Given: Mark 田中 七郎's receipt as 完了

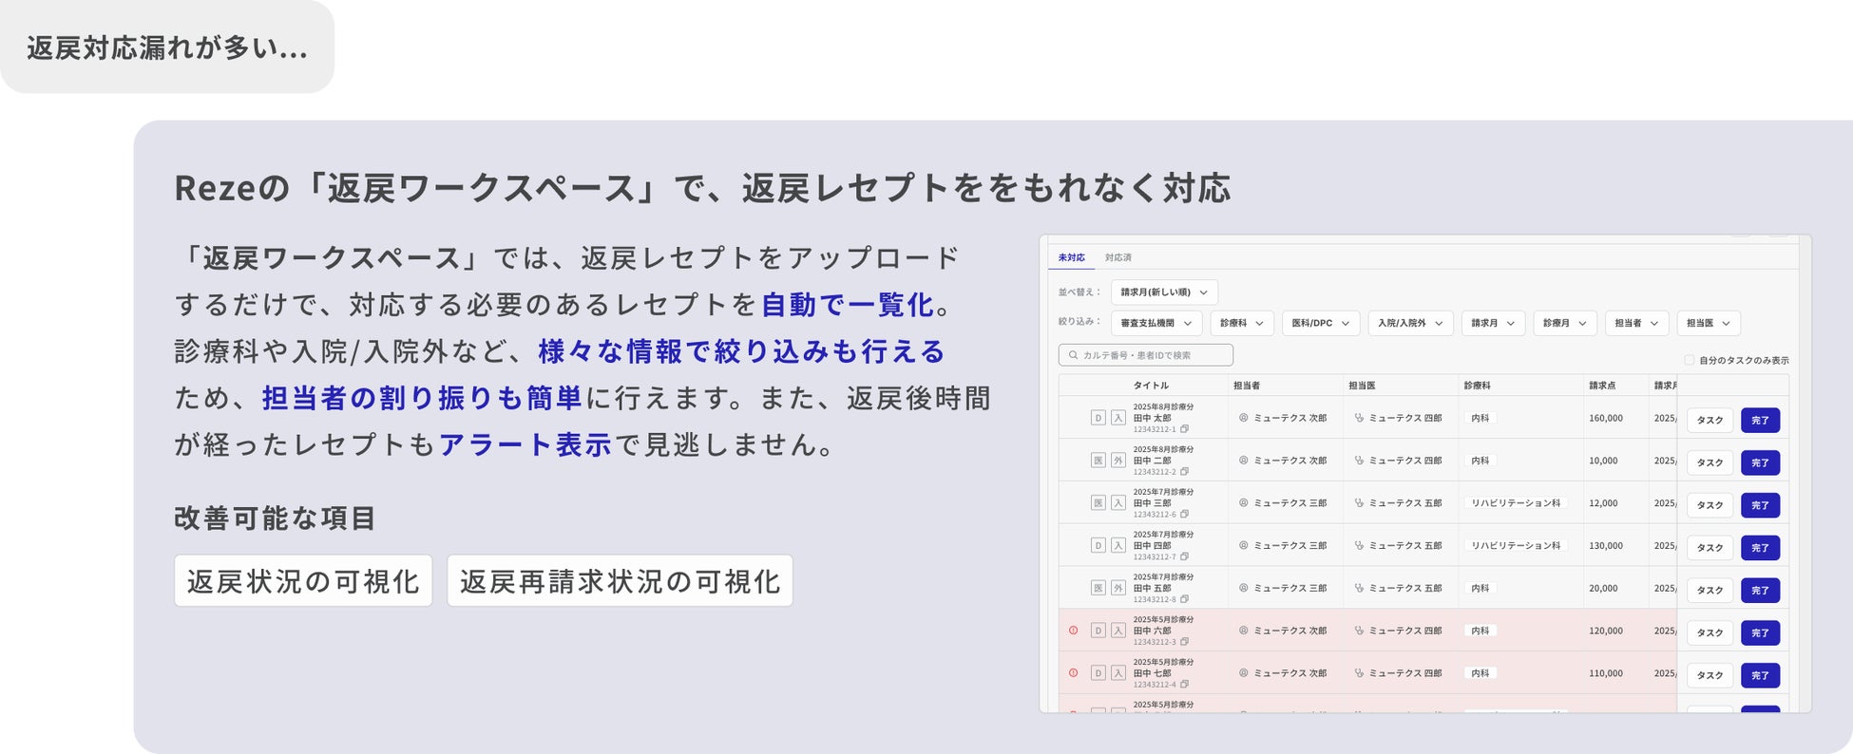Looking at the screenshot, I should pyautogui.click(x=1760, y=676).
